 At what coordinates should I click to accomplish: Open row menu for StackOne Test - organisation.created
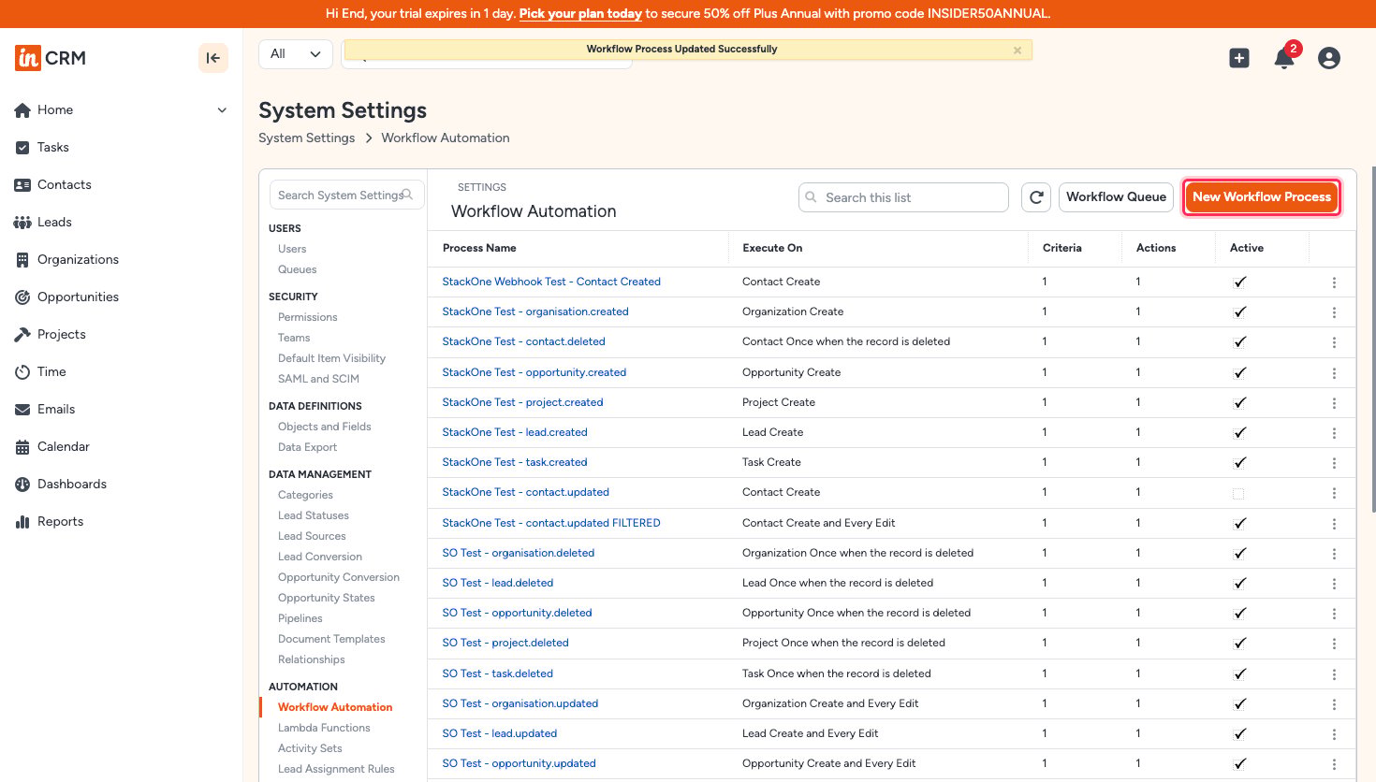point(1334,312)
